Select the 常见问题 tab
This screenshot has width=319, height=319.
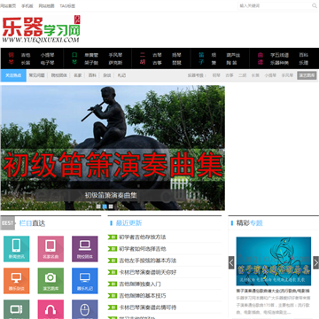[36, 75]
